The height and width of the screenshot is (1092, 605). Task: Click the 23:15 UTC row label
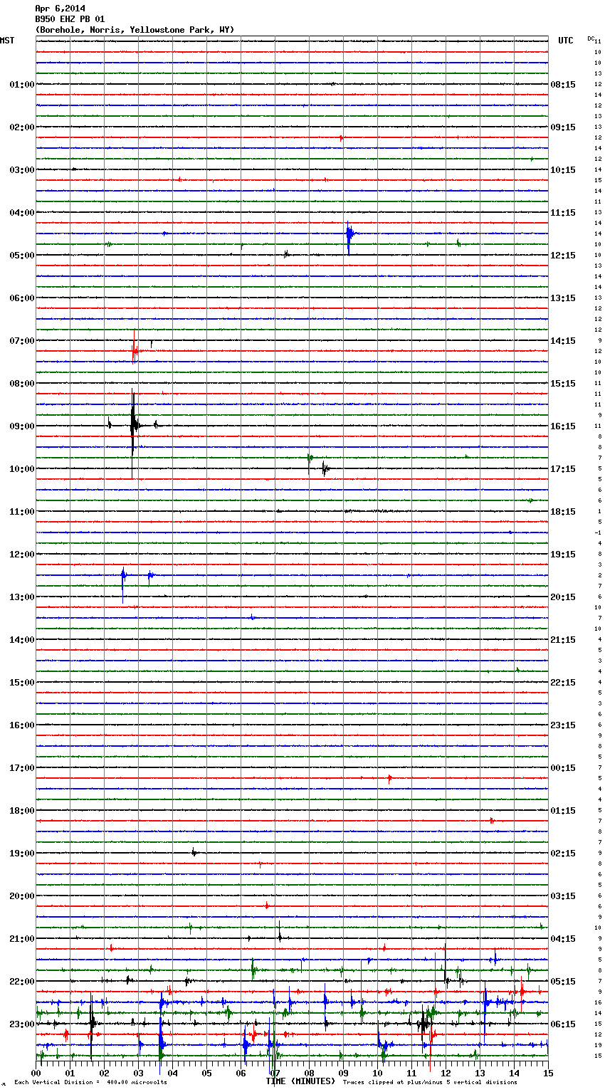coord(563,725)
